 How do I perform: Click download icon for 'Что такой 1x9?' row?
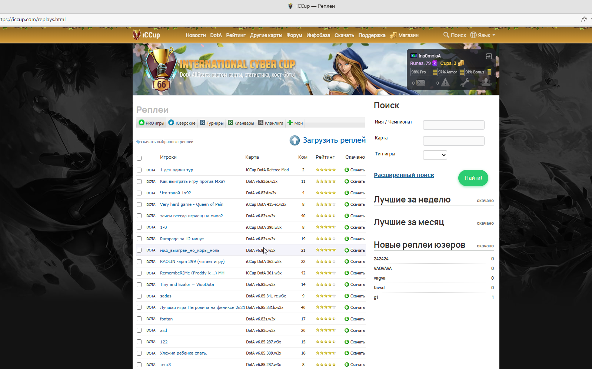[347, 193]
